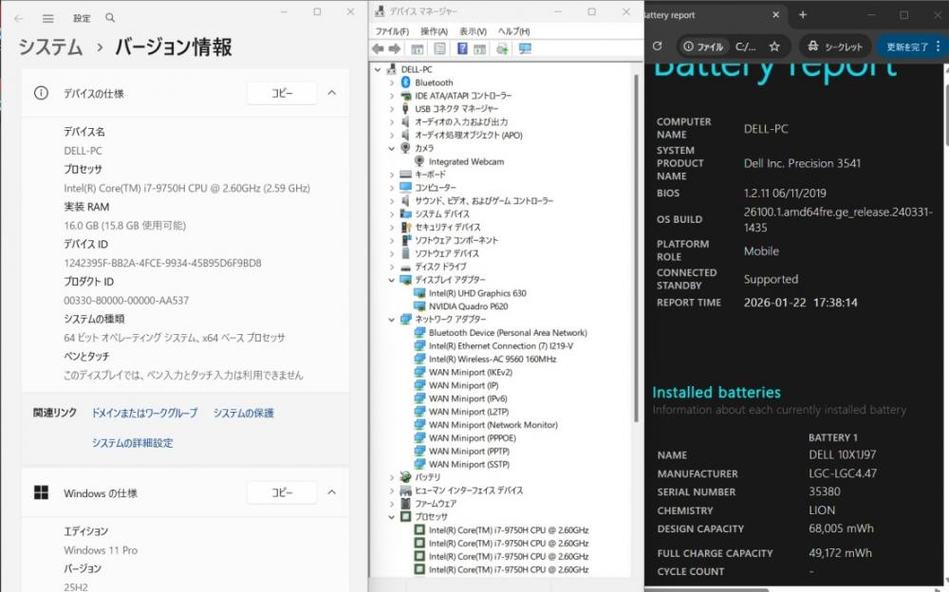Collapse the ネットワーク アダプター node
This screenshot has width=949, height=592.
tap(392, 319)
